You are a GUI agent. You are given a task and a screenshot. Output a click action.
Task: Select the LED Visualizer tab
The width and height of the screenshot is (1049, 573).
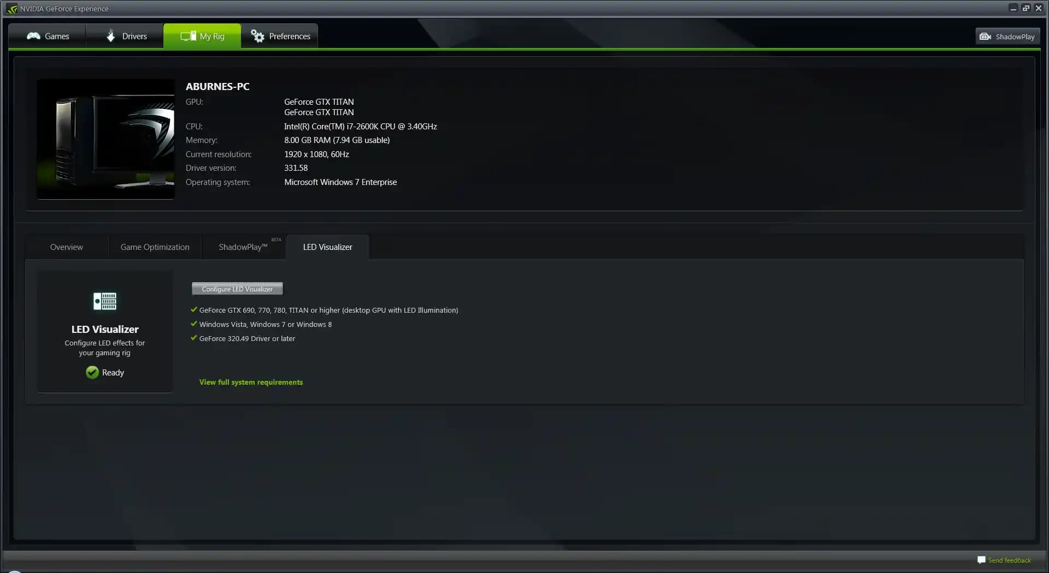[327, 247]
